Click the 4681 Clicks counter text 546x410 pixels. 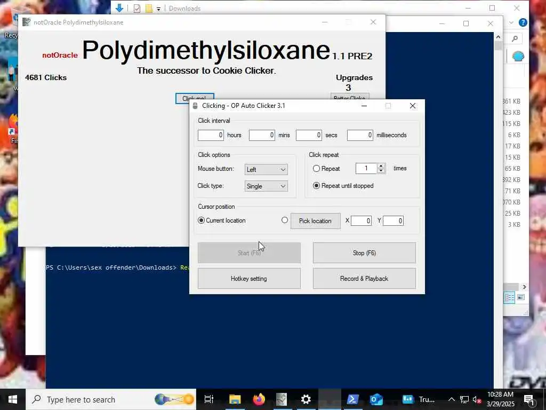pos(46,77)
